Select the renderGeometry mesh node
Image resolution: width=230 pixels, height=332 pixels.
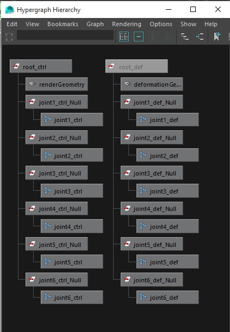[57, 84]
